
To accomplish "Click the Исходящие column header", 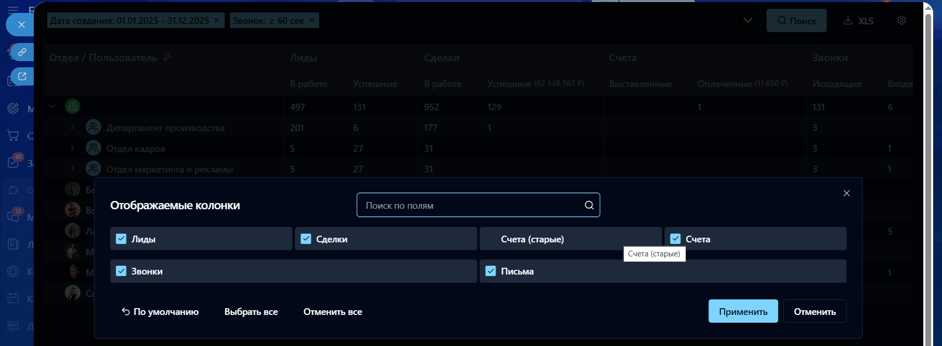I will coord(837,83).
